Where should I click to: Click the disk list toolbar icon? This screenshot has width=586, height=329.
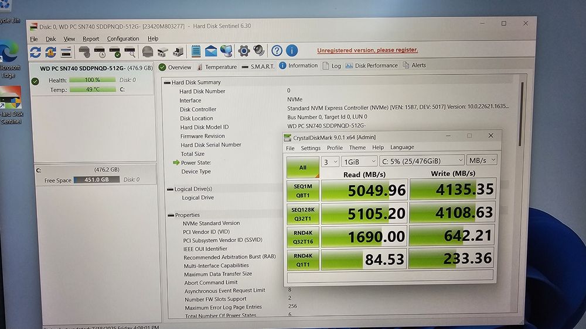pos(66,52)
